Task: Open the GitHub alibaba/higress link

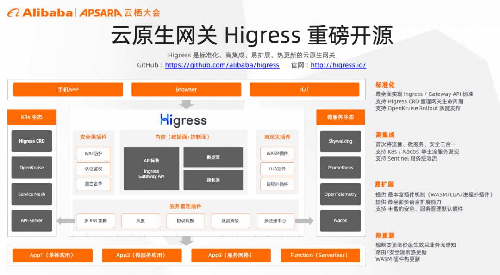Action: coord(222,65)
